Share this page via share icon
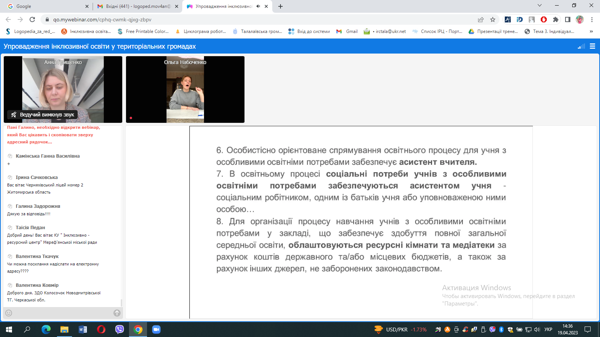This screenshot has width=600, height=337. click(481, 19)
